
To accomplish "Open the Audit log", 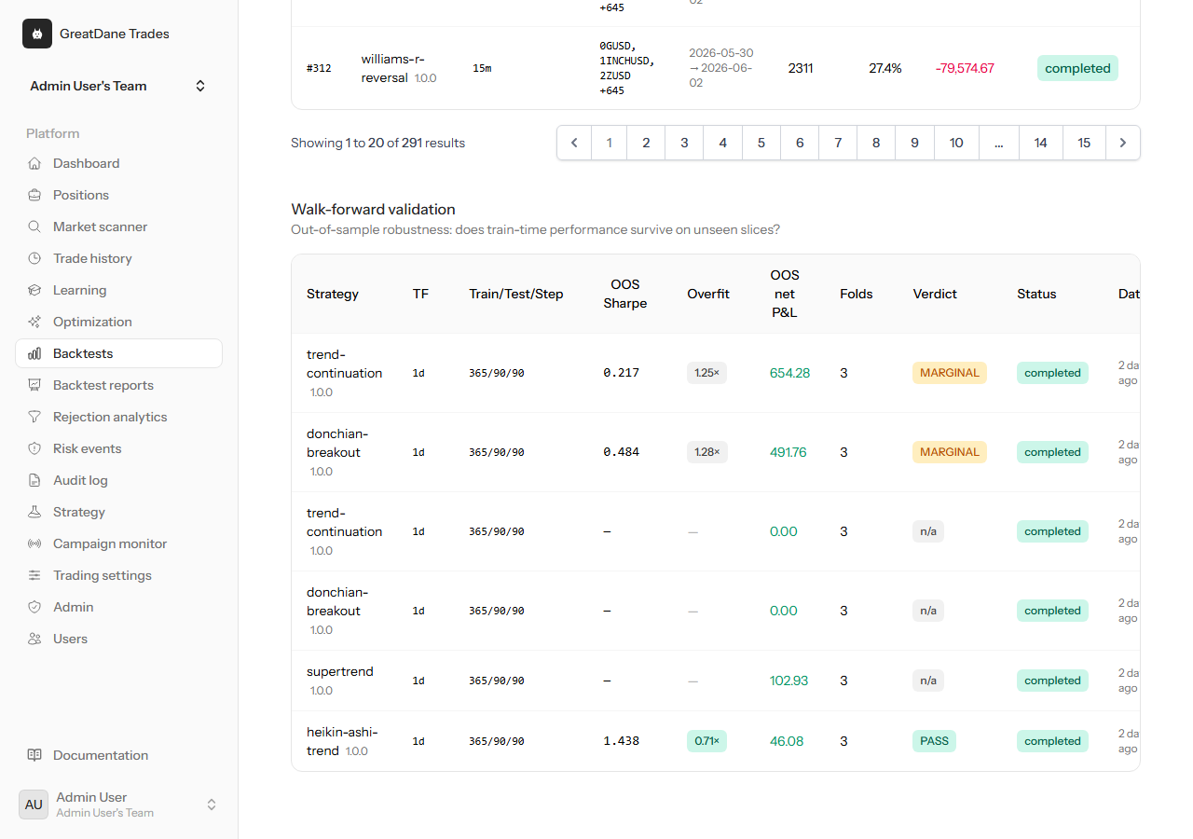I will [x=118, y=480].
